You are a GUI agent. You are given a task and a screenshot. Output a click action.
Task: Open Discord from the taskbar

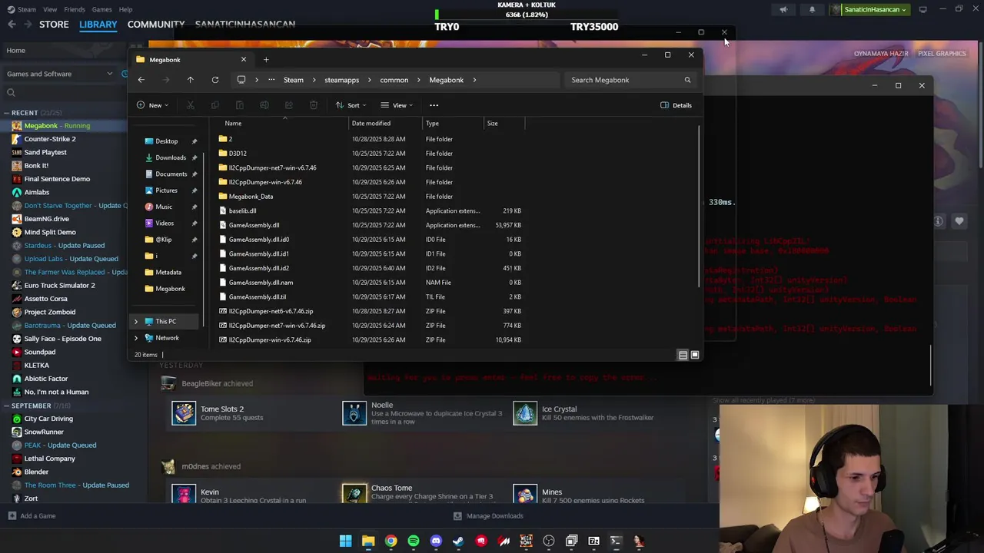coord(436,541)
